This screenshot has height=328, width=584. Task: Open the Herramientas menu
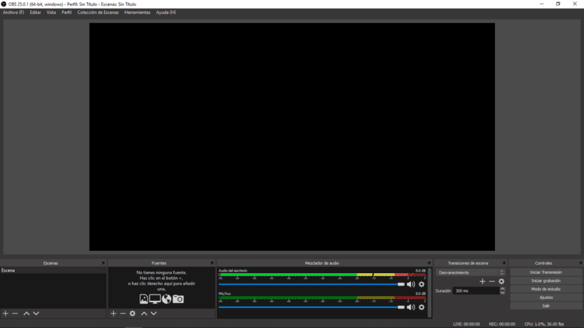[x=137, y=12]
